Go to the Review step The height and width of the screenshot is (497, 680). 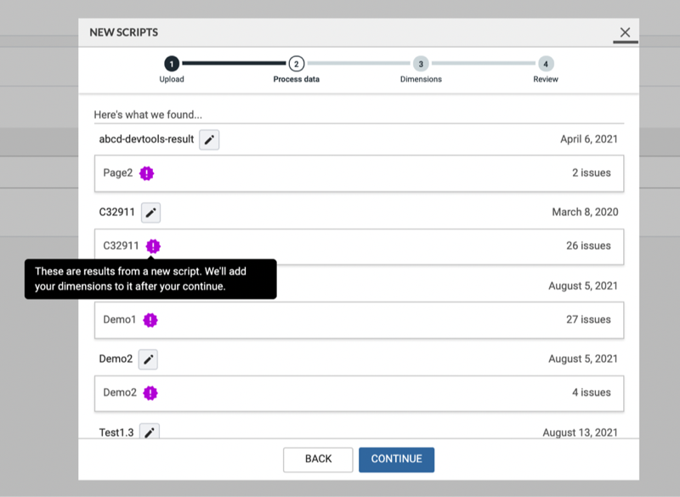(x=545, y=63)
